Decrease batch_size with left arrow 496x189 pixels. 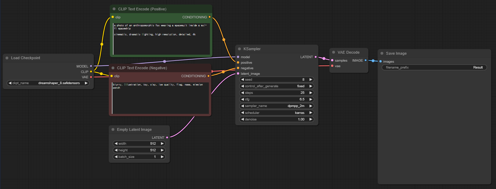click(116, 157)
